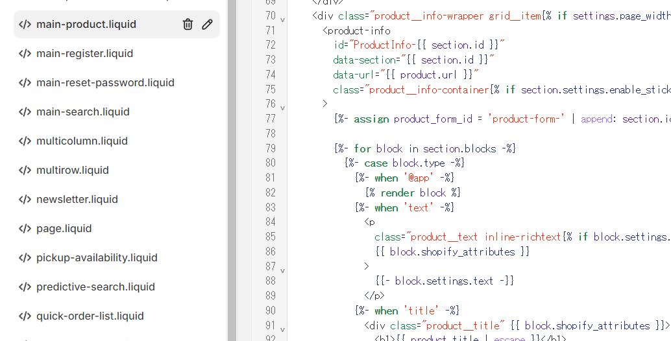The height and width of the screenshot is (341, 671).
Task: Click 'product_form_id' in assign line
Action: click(x=433, y=119)
